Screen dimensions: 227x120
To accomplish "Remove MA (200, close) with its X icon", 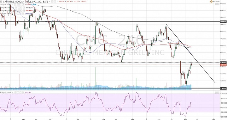I will 24,8.
